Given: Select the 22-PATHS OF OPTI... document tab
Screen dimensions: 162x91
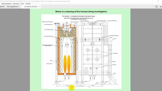Looking at the screenshot, I should (31, 7).
